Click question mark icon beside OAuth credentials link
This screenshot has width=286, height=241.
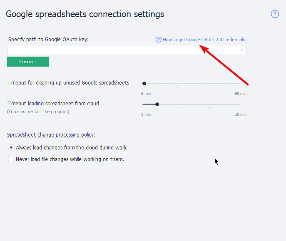click(158, 40)
